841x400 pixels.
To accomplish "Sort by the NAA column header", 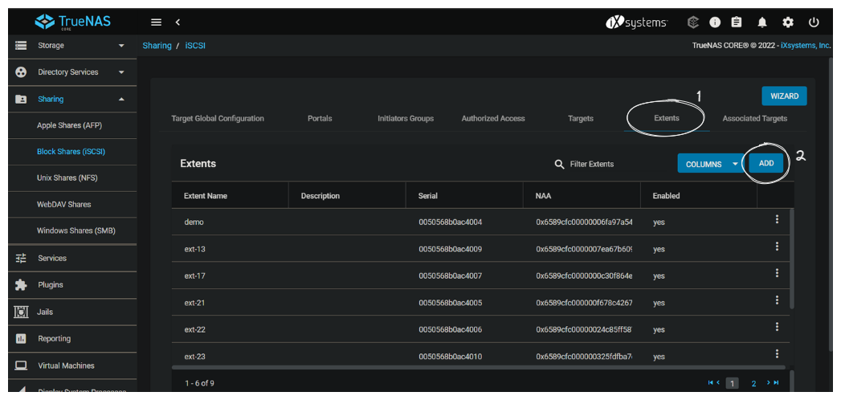I will click(x=543, y=196).
